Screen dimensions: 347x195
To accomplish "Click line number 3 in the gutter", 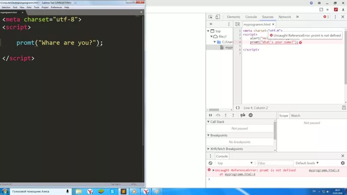I will point(240,38).
